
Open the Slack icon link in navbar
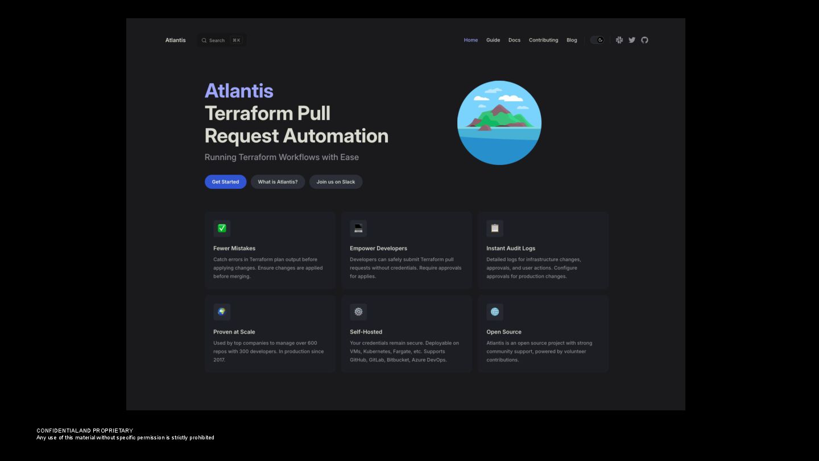coord(619,40)
